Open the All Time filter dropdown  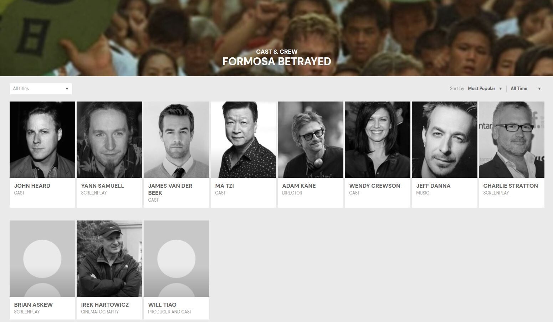point(526,89)
